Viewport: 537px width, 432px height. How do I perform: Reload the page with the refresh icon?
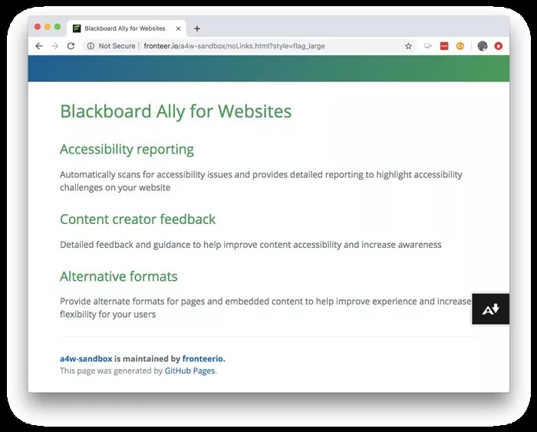(71, 46)
